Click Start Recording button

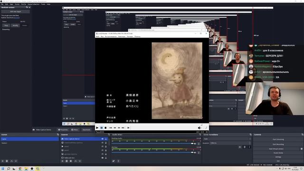point(278,144)
